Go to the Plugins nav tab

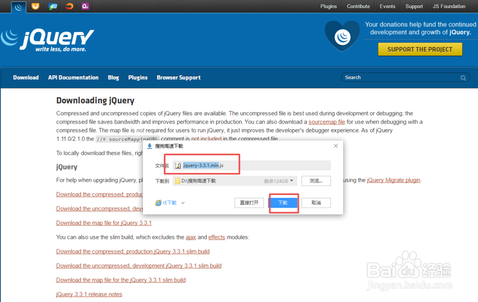(138, 78)
